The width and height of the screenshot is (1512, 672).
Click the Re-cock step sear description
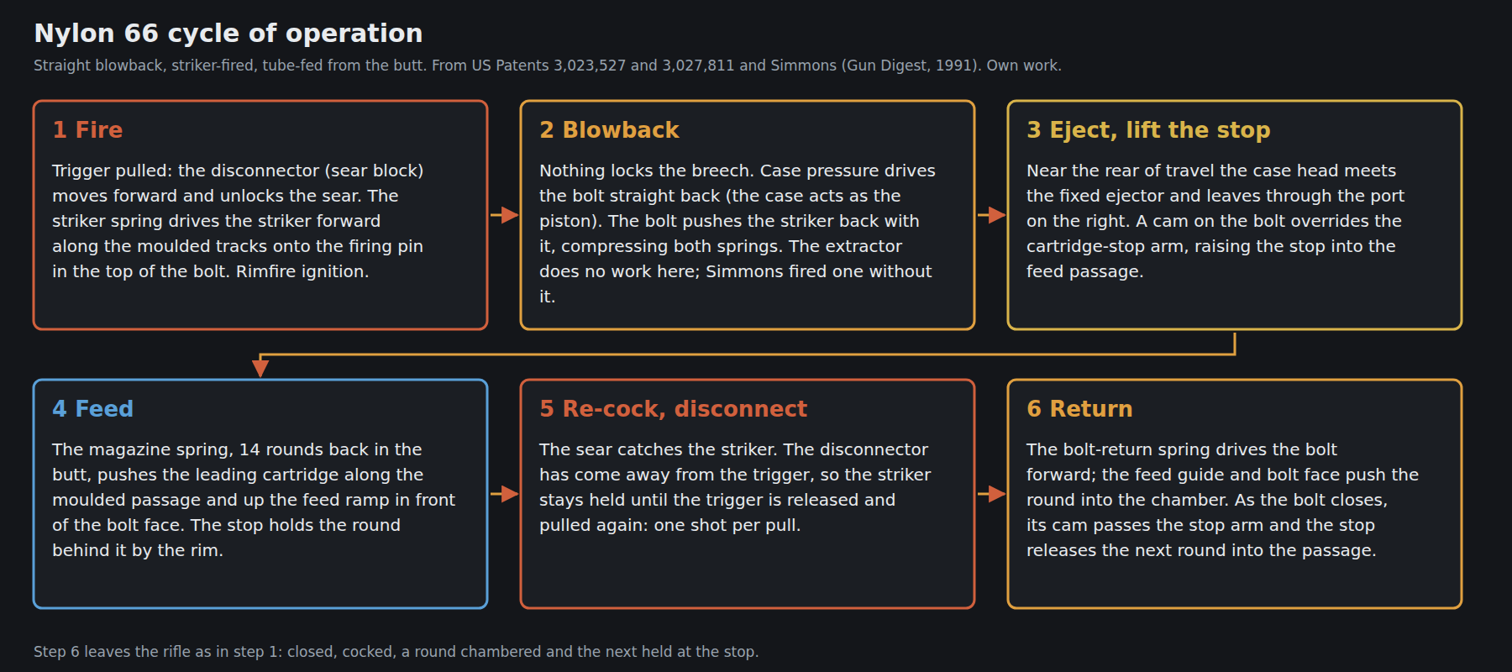pyautogui.click(x=735, y=487)
